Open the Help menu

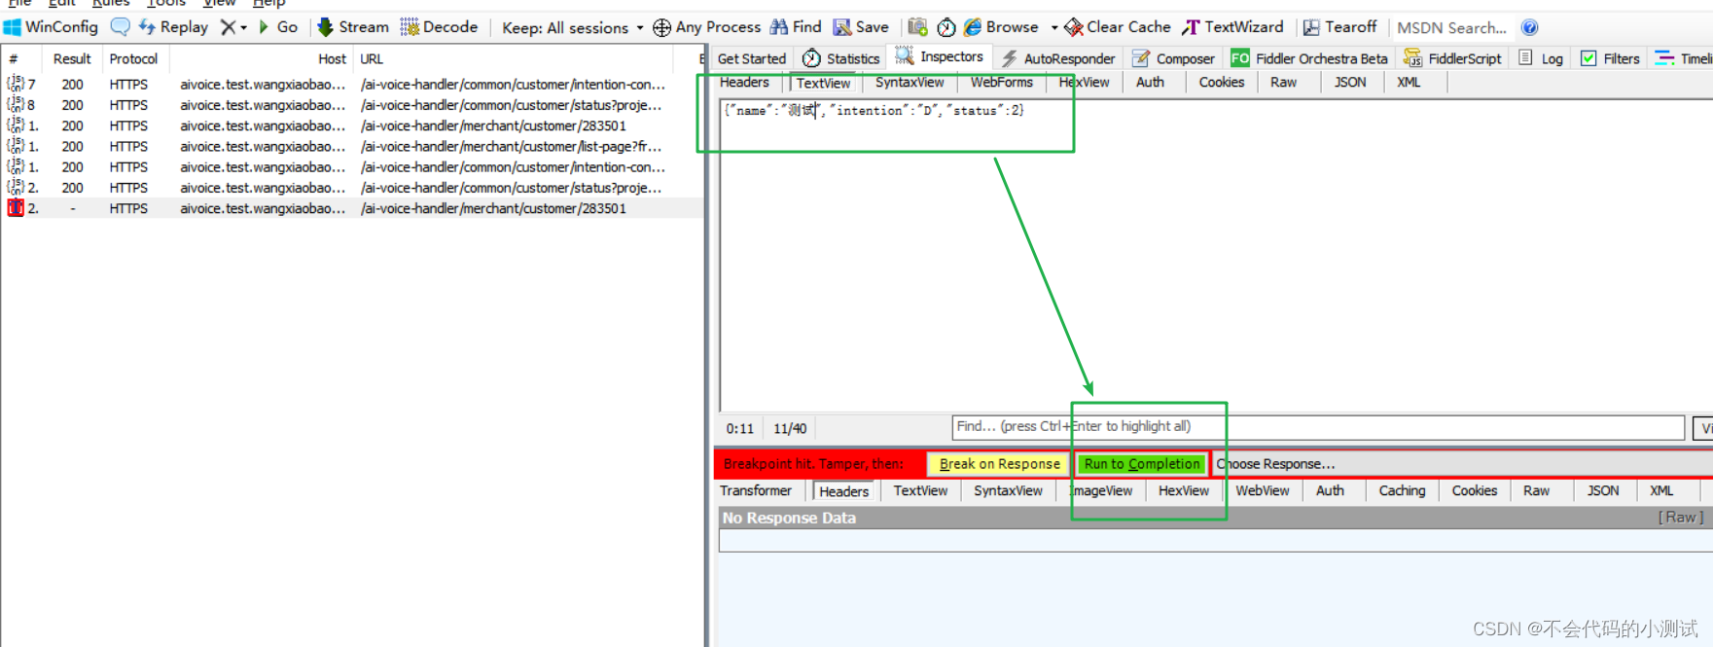coord(269,4)
